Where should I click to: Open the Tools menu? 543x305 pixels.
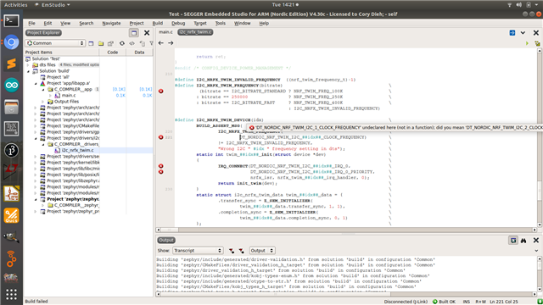coord(221,23)
